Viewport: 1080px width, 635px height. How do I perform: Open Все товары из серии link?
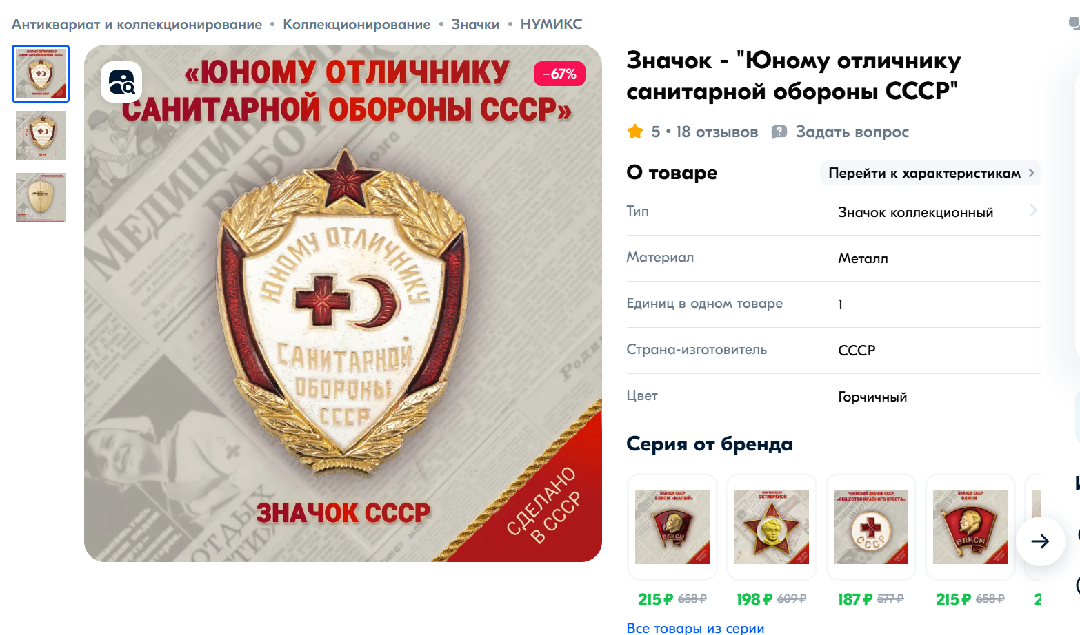coord(695,627)
